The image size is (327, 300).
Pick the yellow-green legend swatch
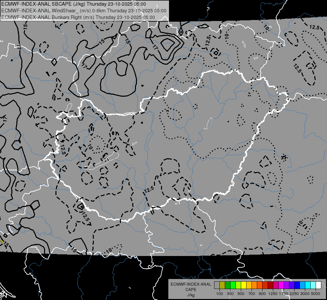pyautogui.click(x=238, y=285)
